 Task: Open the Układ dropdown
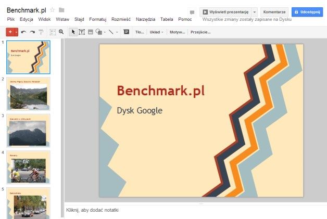156,32
